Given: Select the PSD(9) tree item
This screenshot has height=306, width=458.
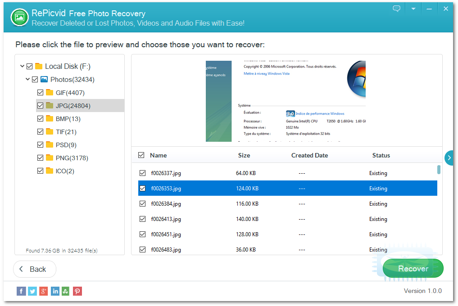Looking at the screenshot, I should (66, 145).
